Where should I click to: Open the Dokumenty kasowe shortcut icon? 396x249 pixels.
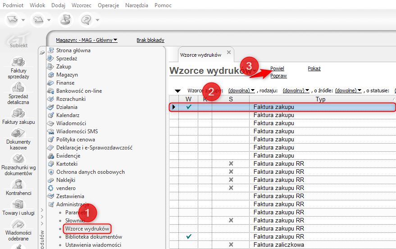coord(18,133)
